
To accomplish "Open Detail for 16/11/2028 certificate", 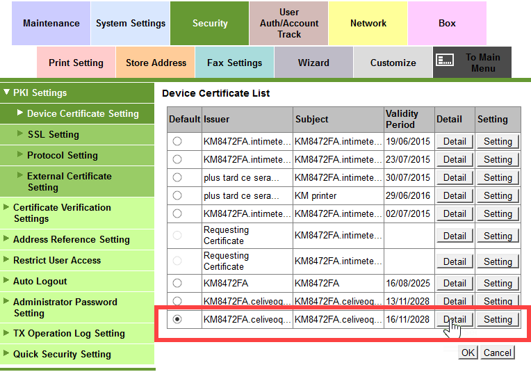I will 455,319.
